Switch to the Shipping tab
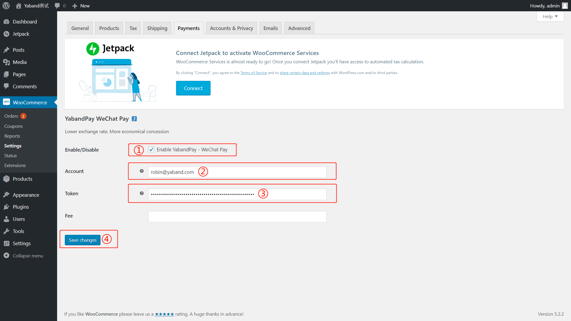This screenshot has height=321, width=571. point(157,28)
